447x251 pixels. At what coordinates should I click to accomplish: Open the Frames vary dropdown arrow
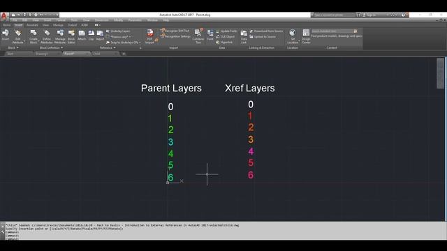point(130,37)
